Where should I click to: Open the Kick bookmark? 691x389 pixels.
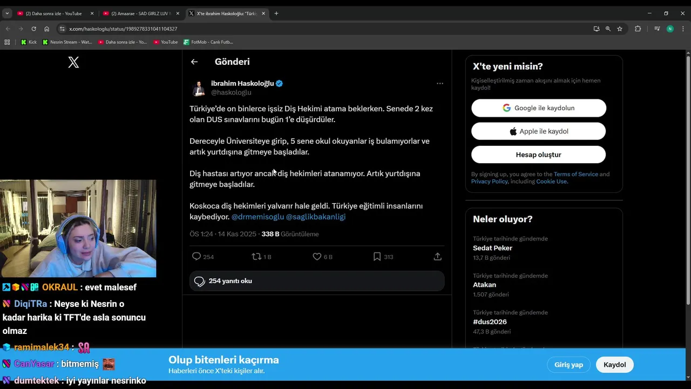[29, 42]
